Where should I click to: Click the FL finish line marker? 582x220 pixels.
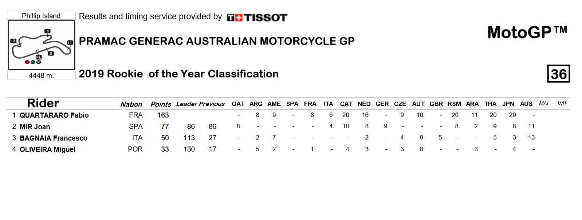39,57
